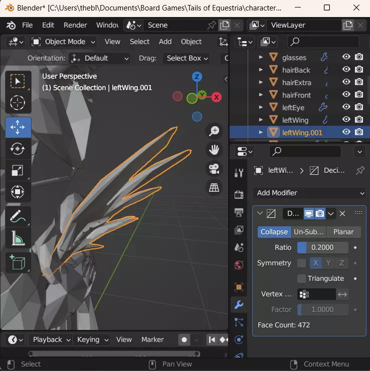
Task: Hide the glasses object in viewport
Action: 346,58
